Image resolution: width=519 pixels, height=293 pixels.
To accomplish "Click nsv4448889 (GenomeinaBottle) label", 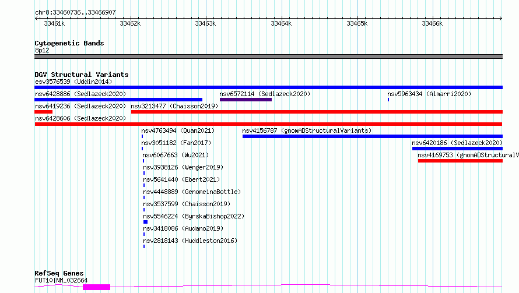I will [x=192, y=192].
